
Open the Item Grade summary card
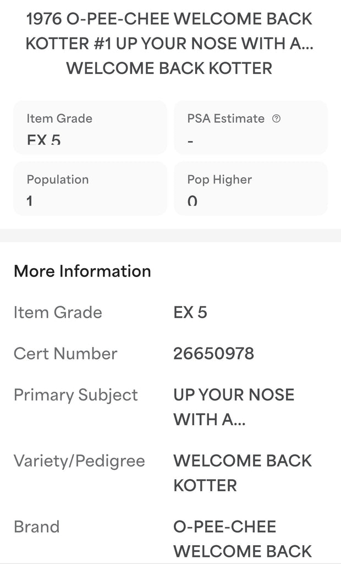(90, 127)
